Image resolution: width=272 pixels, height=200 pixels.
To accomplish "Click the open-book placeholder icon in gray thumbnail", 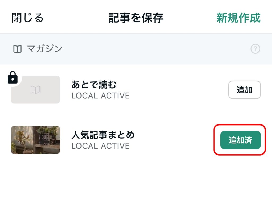I will click(x=36, y=90).
